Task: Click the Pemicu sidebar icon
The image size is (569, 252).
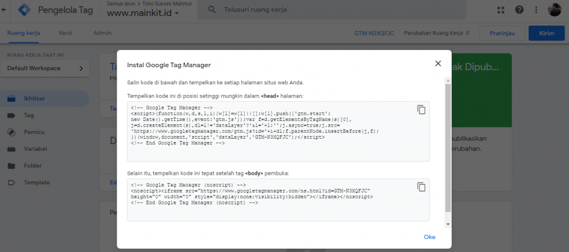Action: 12,132
